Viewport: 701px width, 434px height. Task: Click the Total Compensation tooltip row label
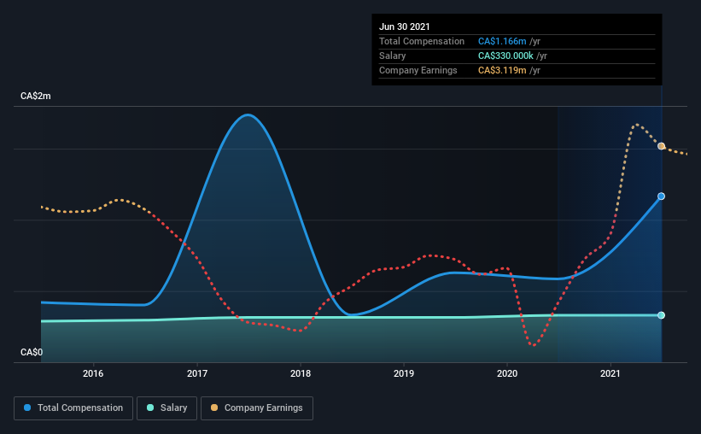(x=422, y=41)
